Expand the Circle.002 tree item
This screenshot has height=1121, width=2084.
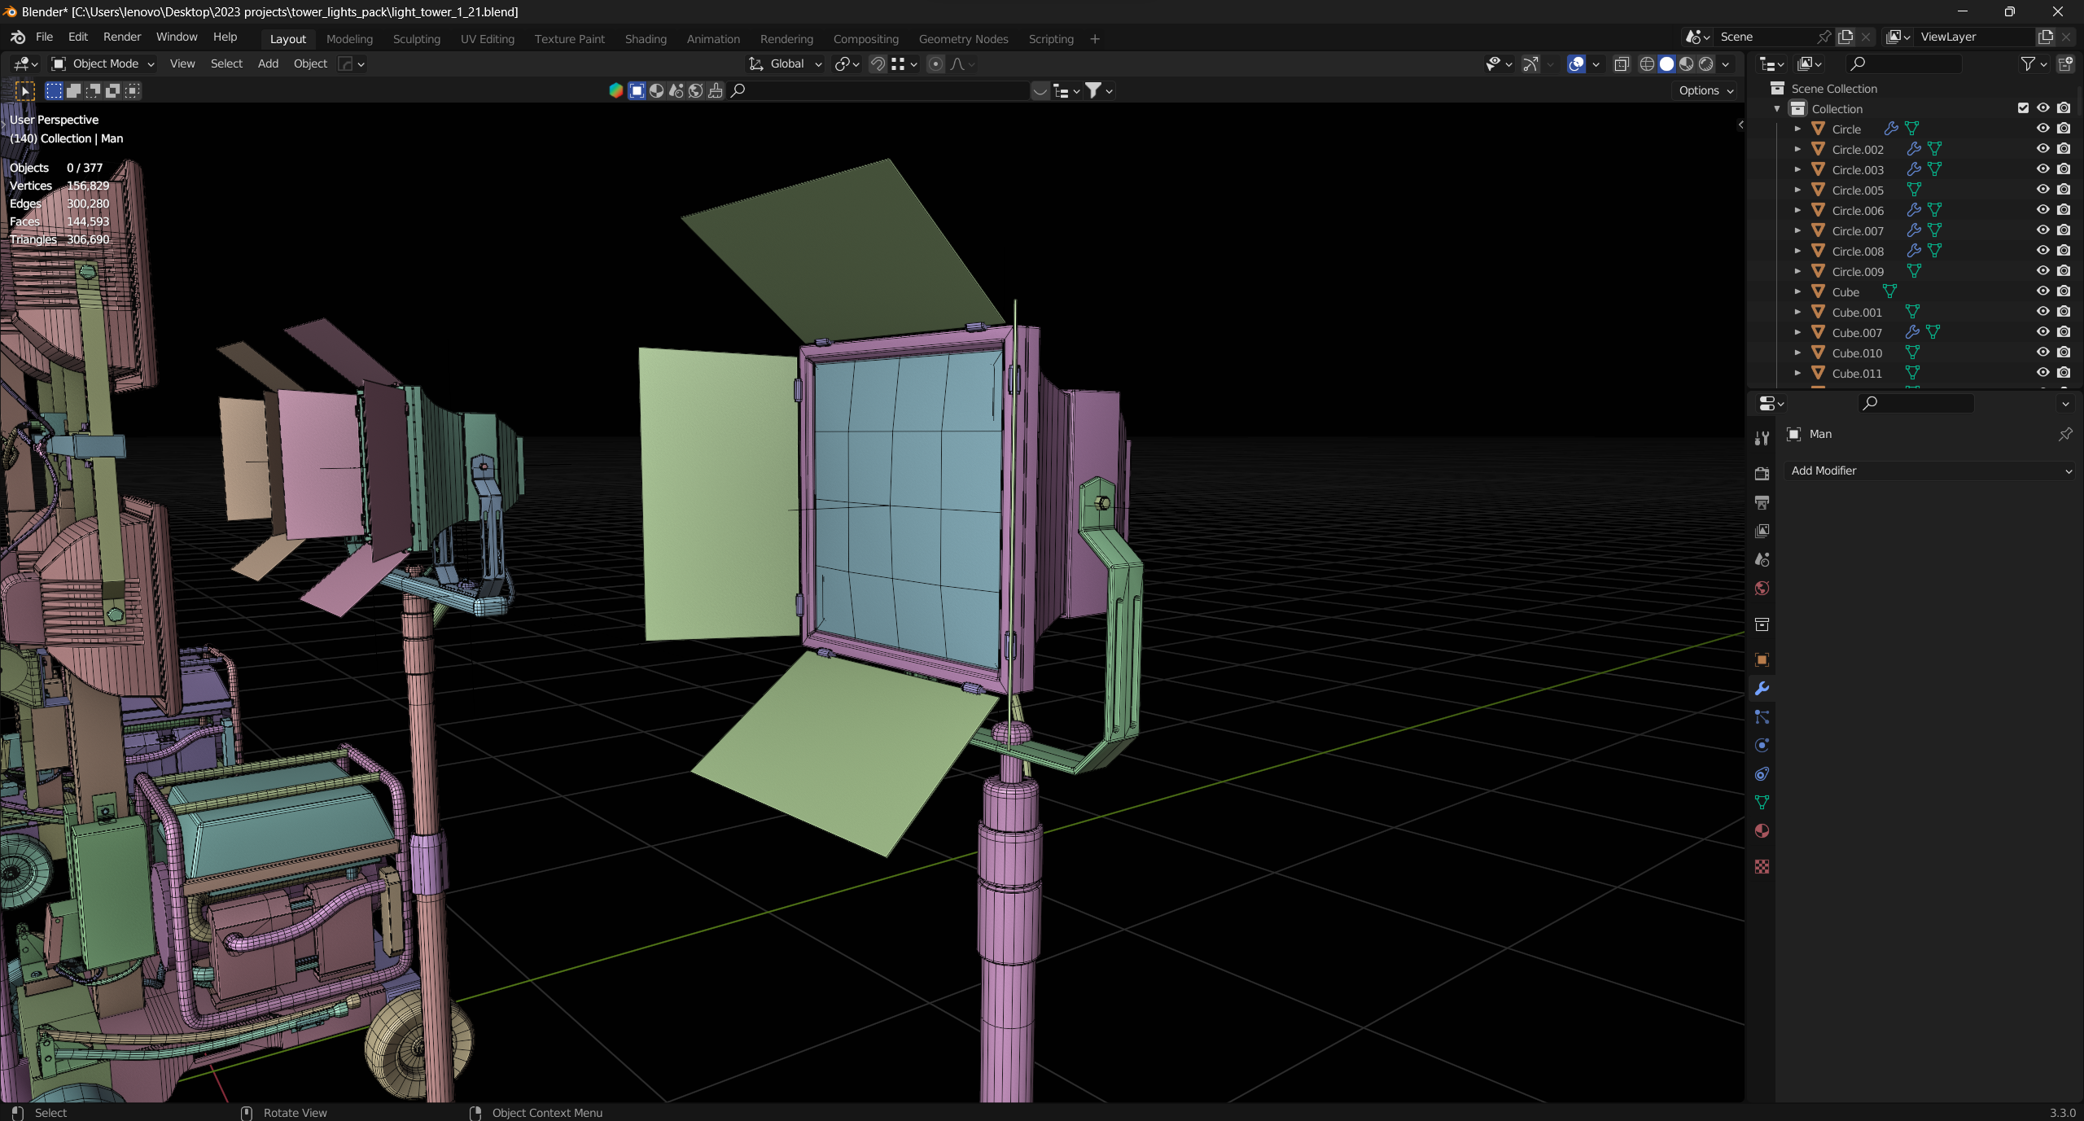pos(1797,149)
